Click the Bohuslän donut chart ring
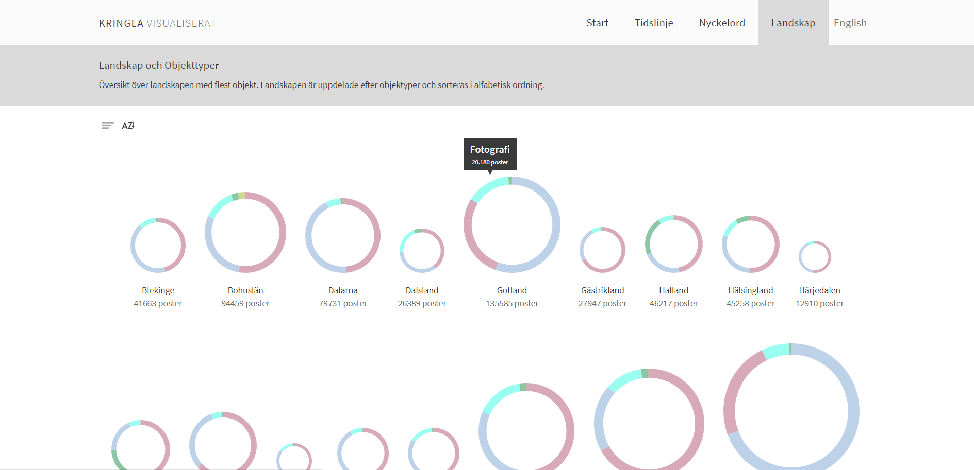Viewport: 974px width, 470px height. point(282,233)
